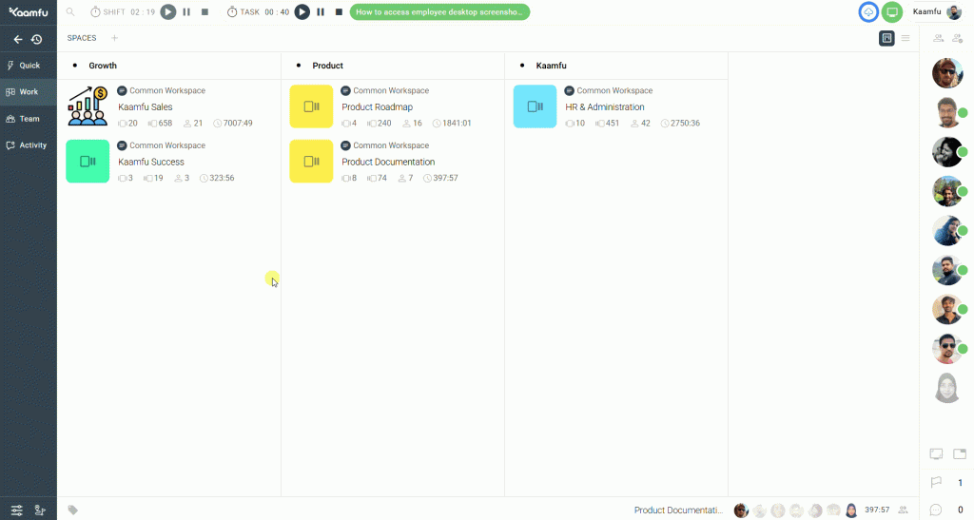The image size is (974, 520).
Task: Click the blue cloud upload icon
Action: [x=867, y=12]
